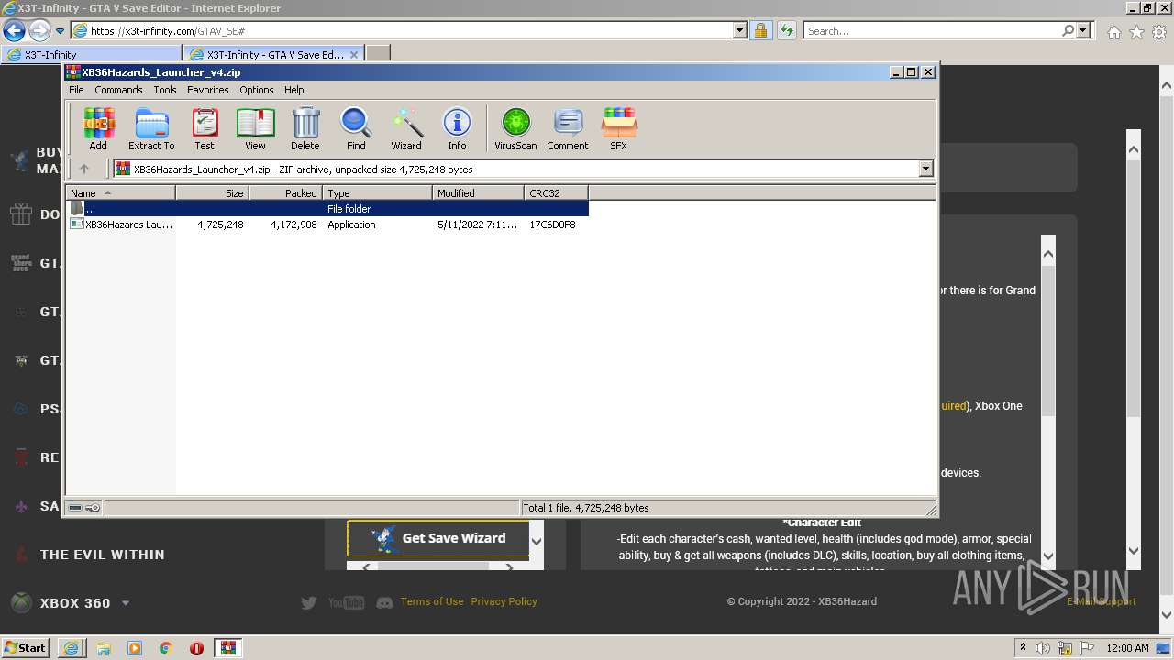Click the IE search input field
This screenshot has width=1174, height=660.
pyautogui.click(x=933, y=30)
